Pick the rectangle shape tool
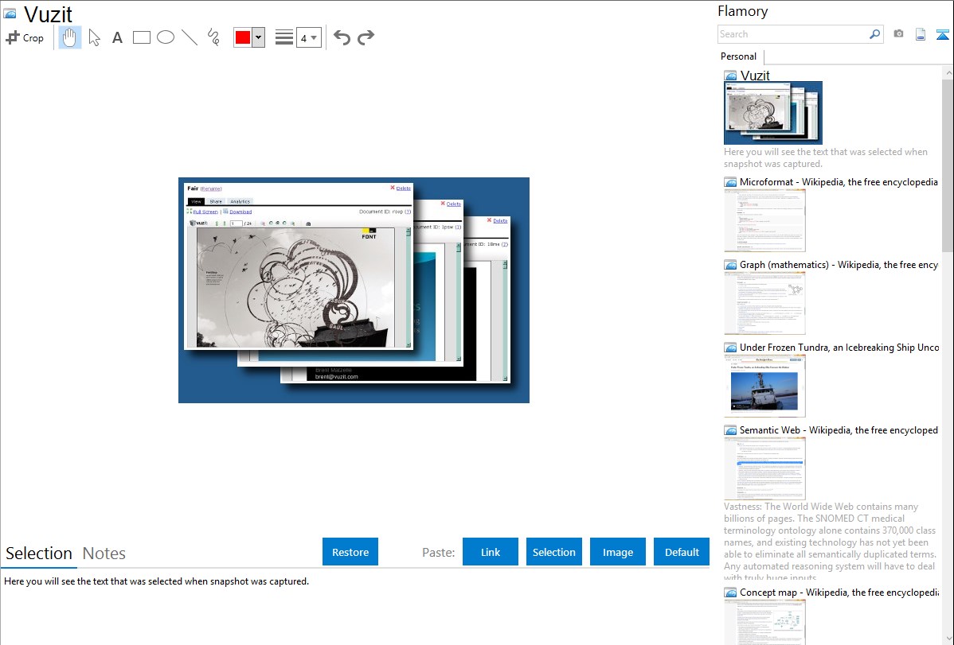The image size is (954, 645). pyautogui.click(x=141, y=37)
